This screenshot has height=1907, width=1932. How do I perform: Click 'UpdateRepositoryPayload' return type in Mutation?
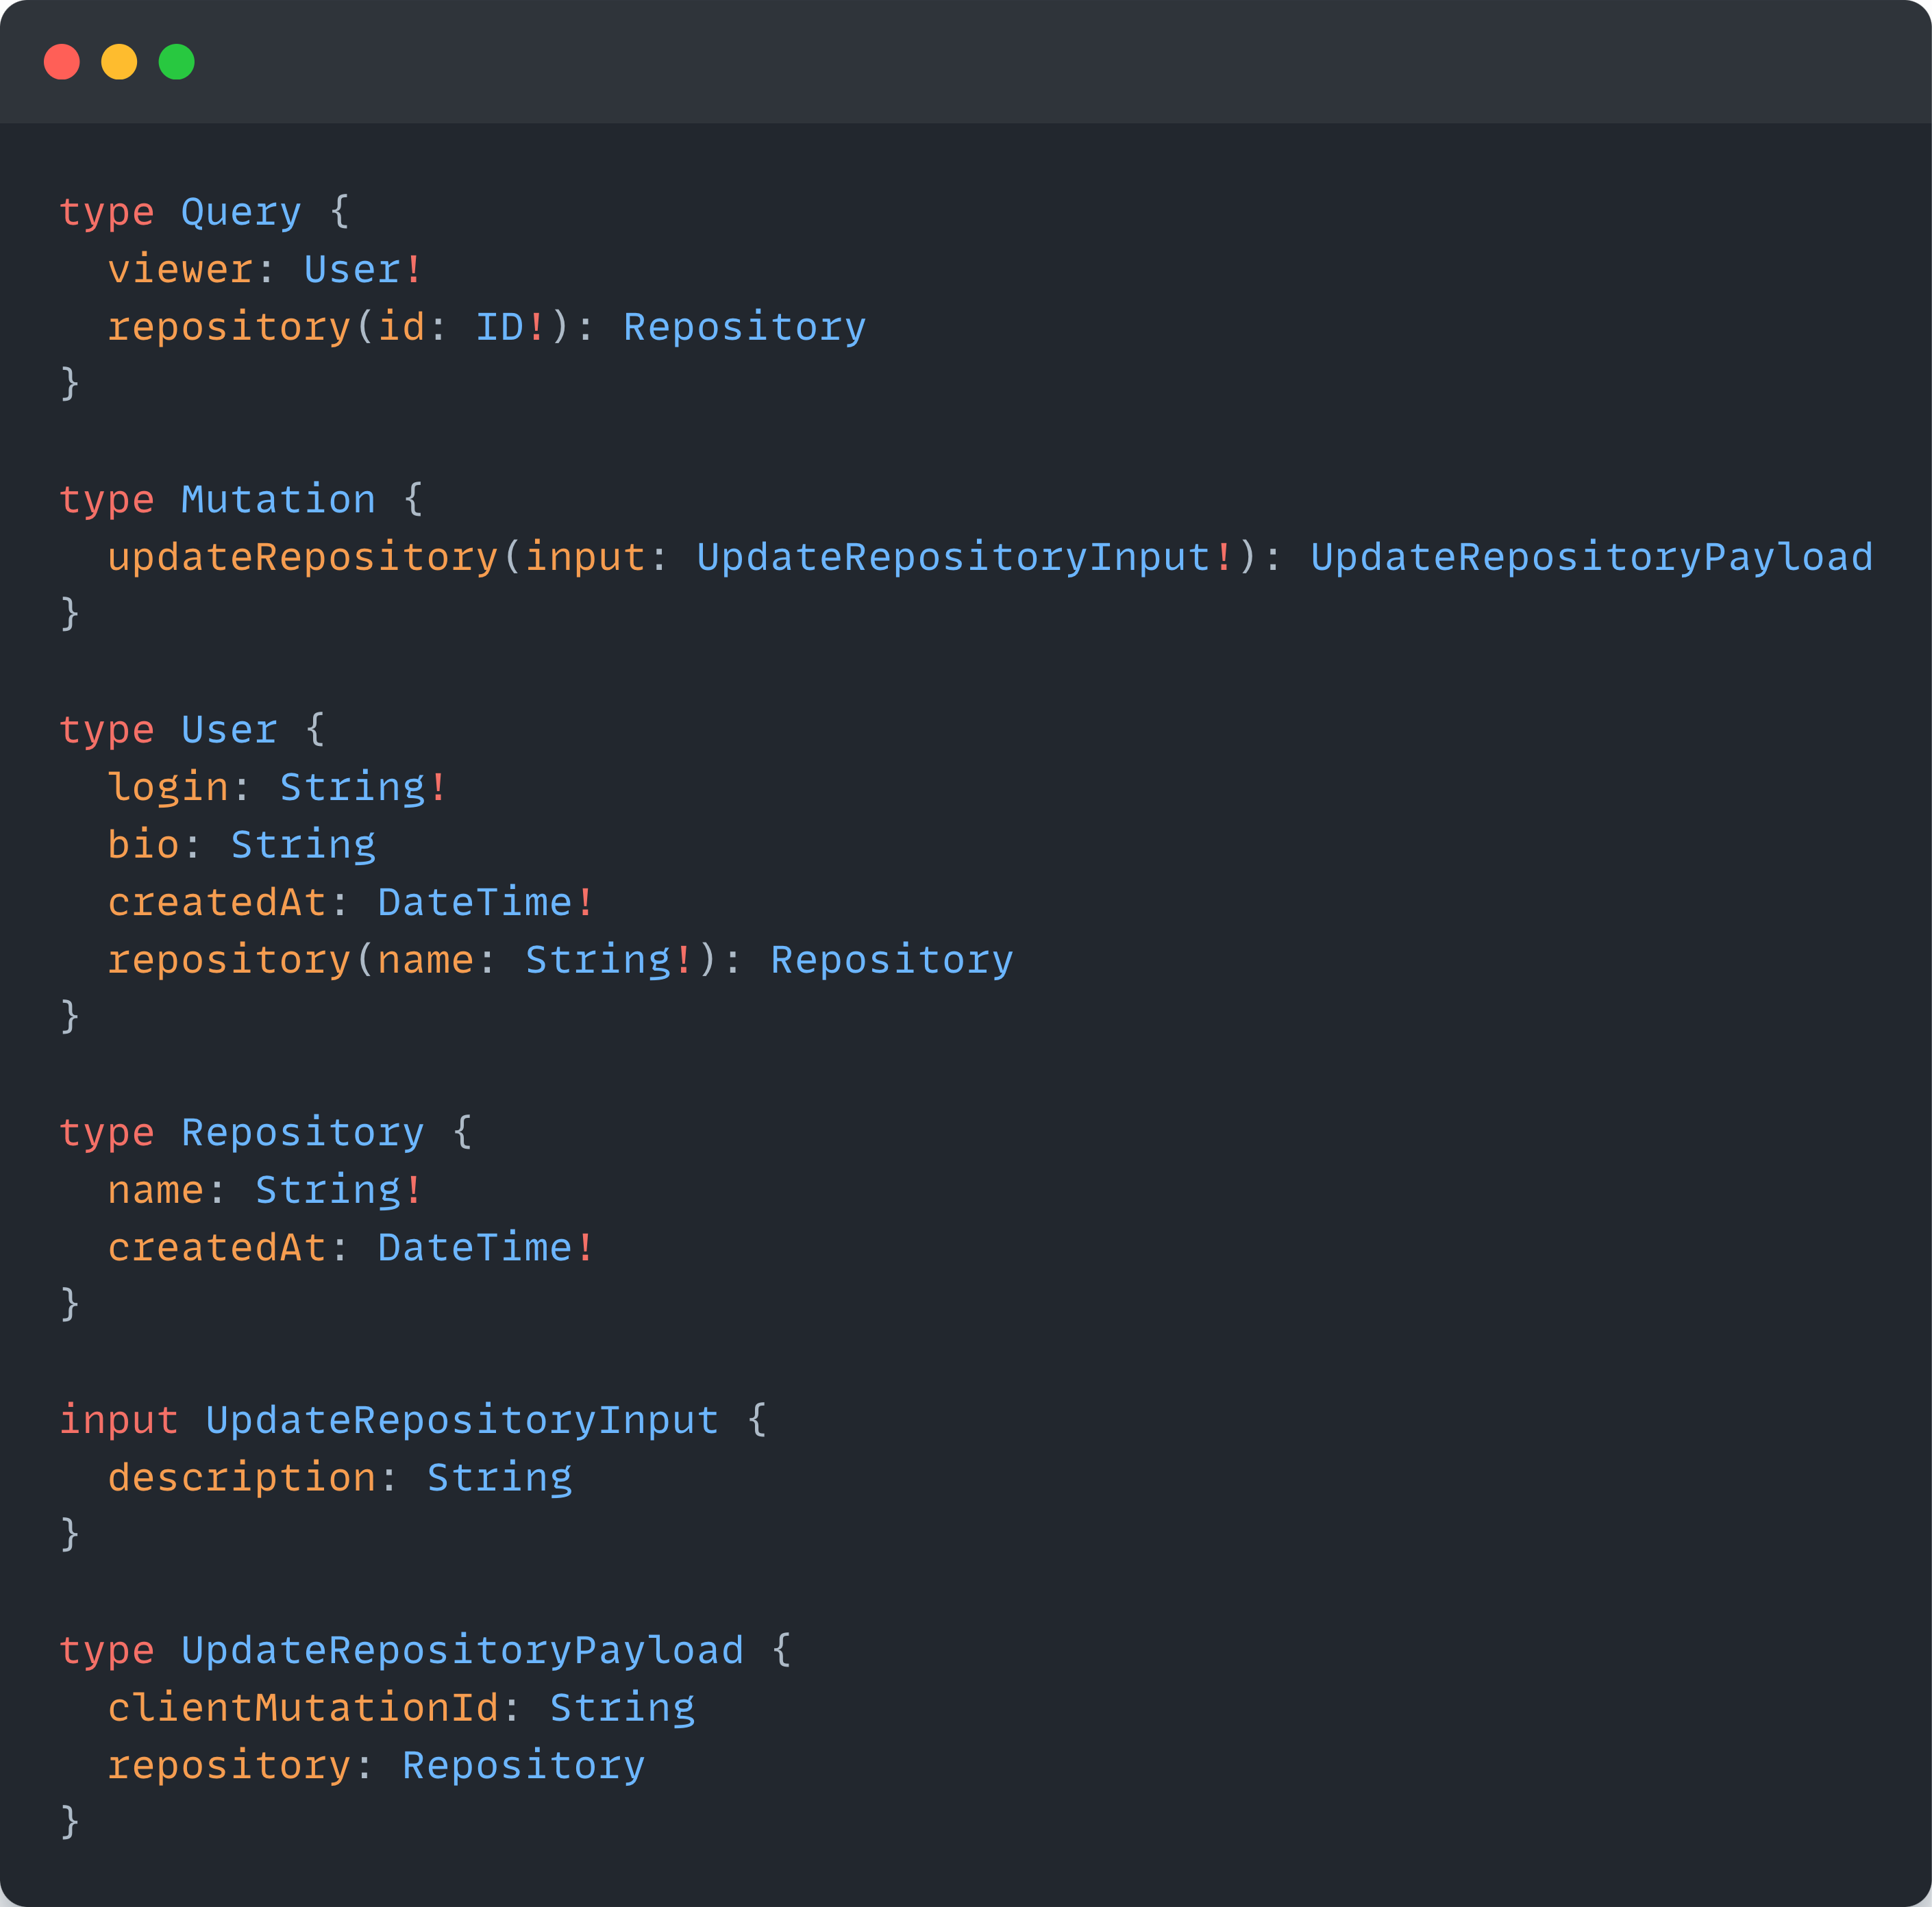pyautogui.click(x=1592, y=558)
